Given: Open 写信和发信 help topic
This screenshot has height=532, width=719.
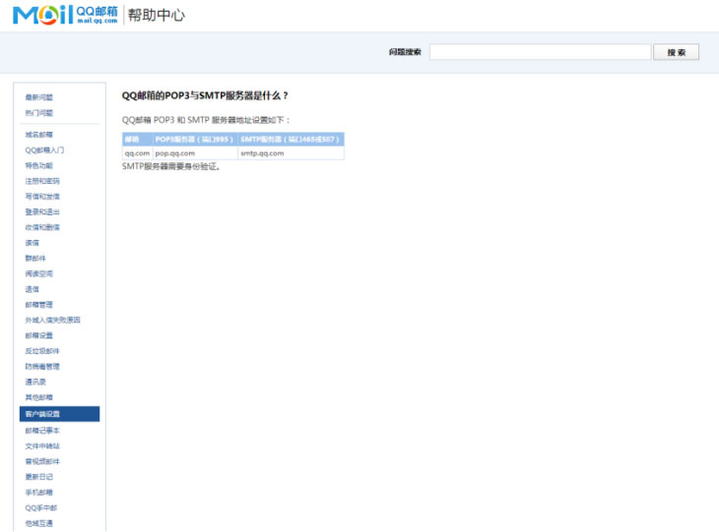Looking at the screenshot, I should click(42, 197).
